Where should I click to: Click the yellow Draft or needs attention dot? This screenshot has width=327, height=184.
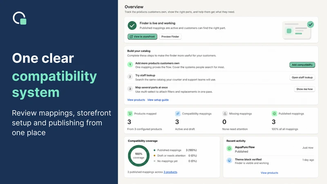(155, 156)
